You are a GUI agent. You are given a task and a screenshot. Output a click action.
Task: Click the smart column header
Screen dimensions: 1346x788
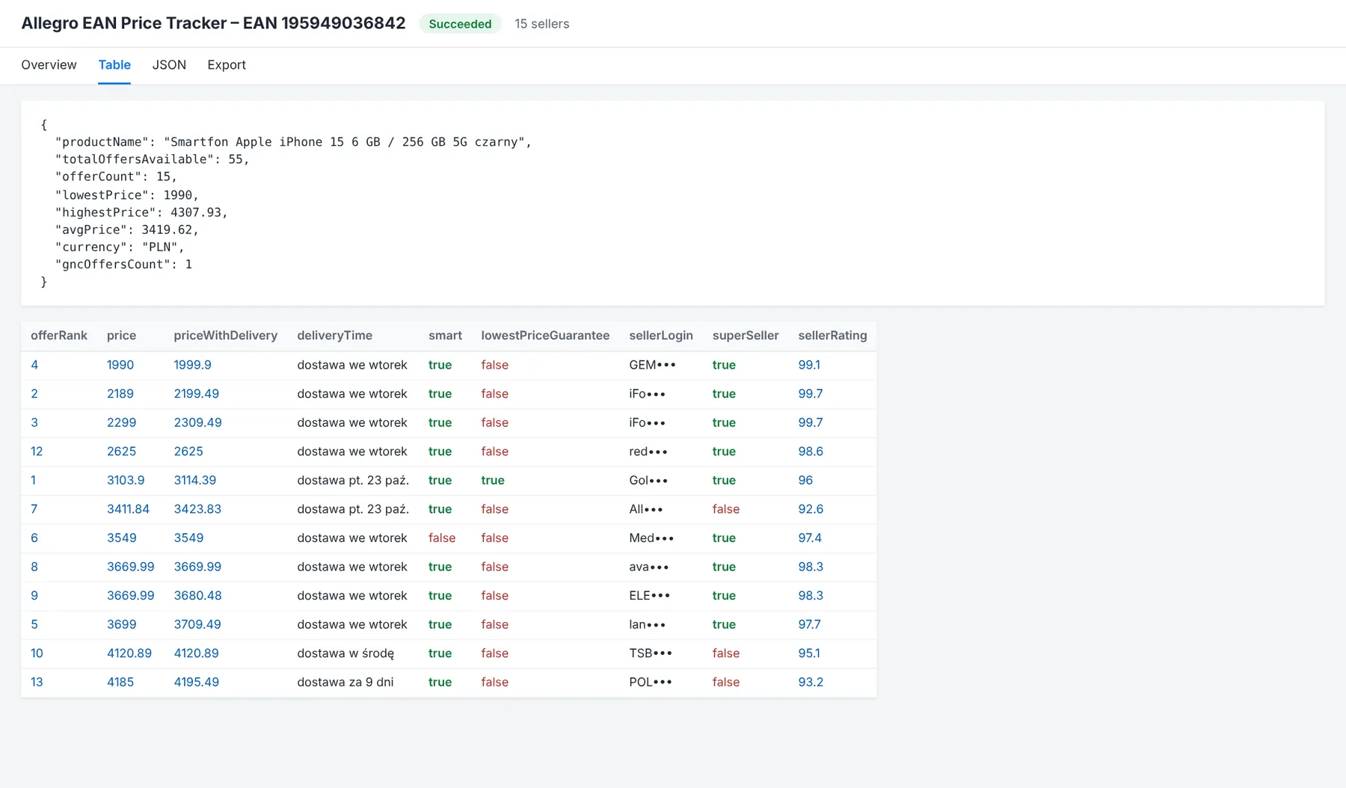click(445, 336)
